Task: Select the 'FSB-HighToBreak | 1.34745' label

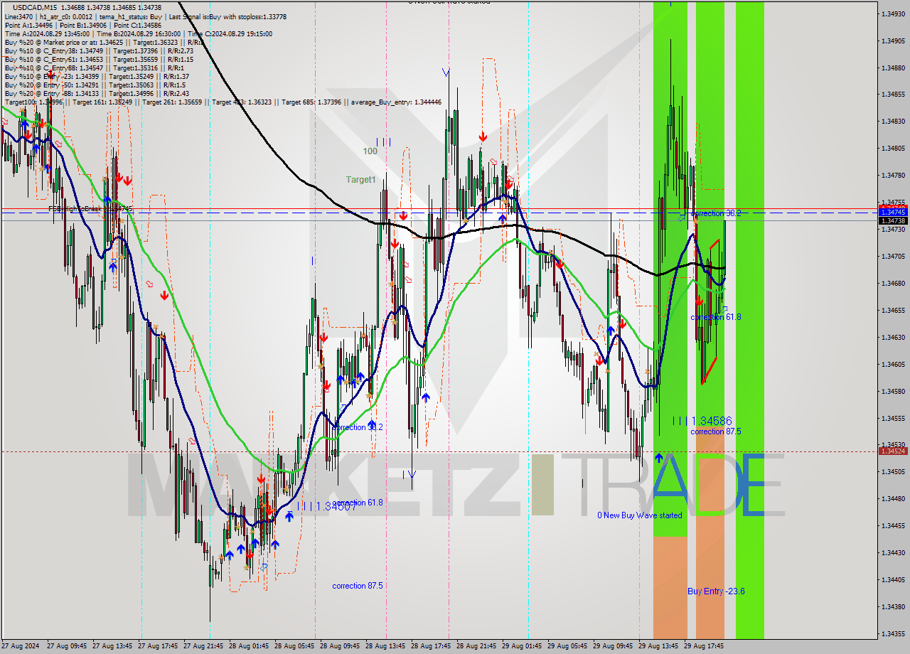Action: pos(90,209)
